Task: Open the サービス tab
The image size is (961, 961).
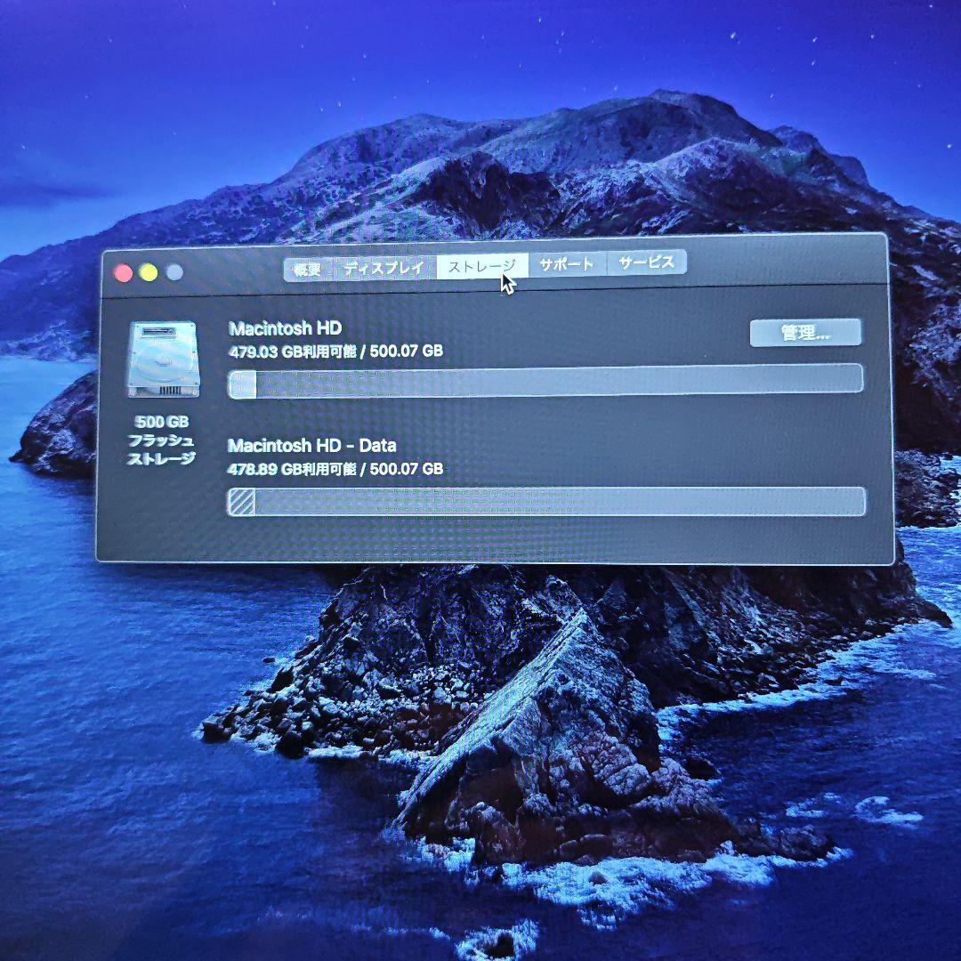Action: [648, 263]
